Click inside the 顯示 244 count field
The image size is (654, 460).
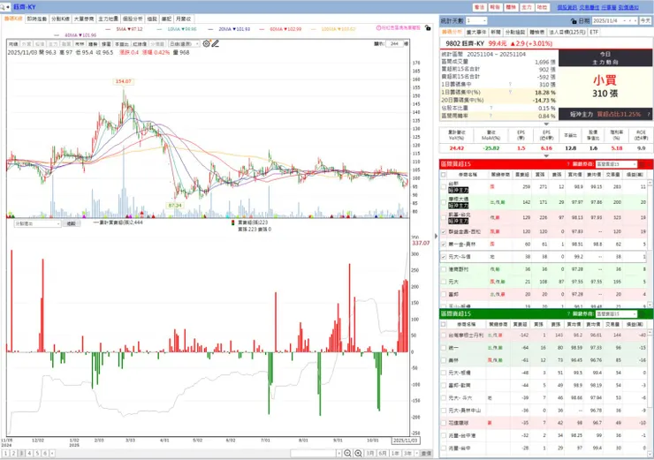pos(394,43)
